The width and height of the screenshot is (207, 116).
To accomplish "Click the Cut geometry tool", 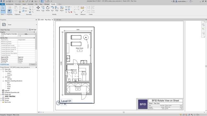I will coord(25,8).
